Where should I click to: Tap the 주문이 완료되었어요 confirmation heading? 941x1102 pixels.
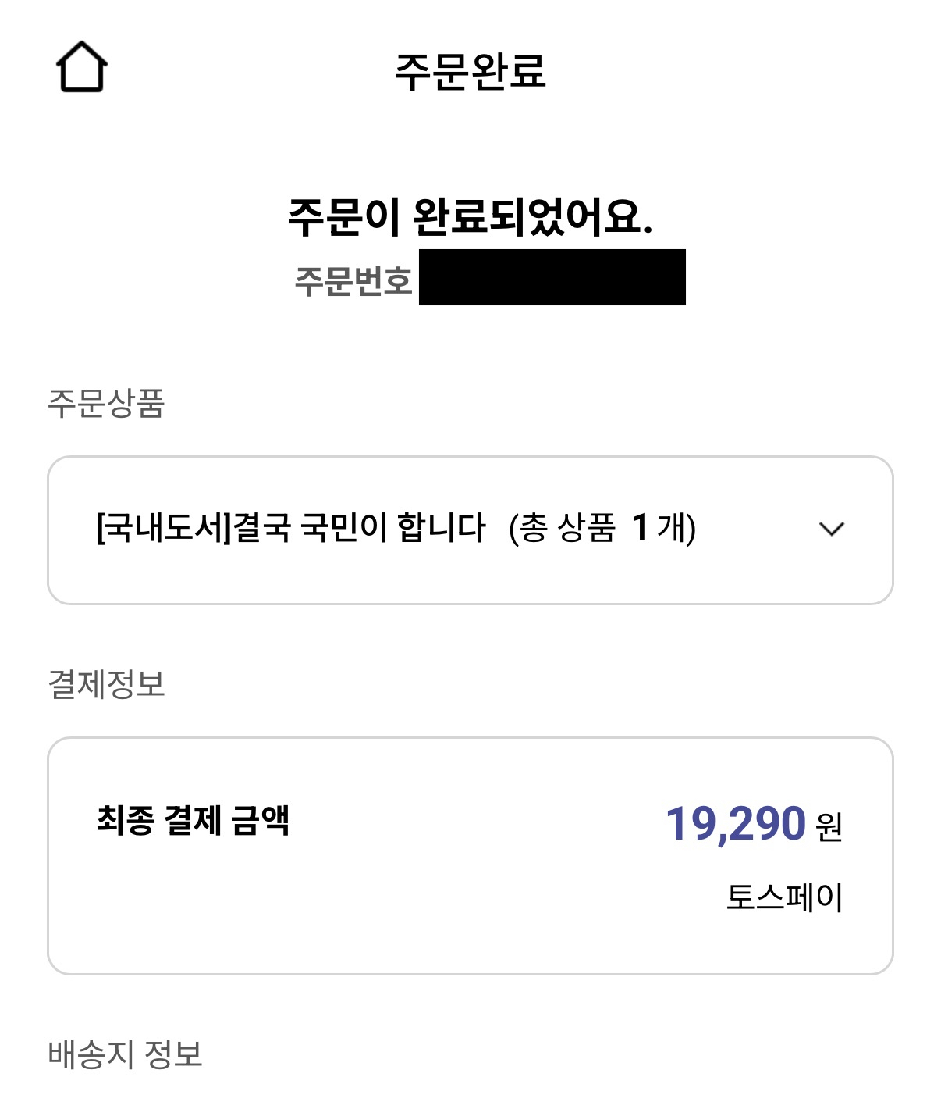pos(470,216)
